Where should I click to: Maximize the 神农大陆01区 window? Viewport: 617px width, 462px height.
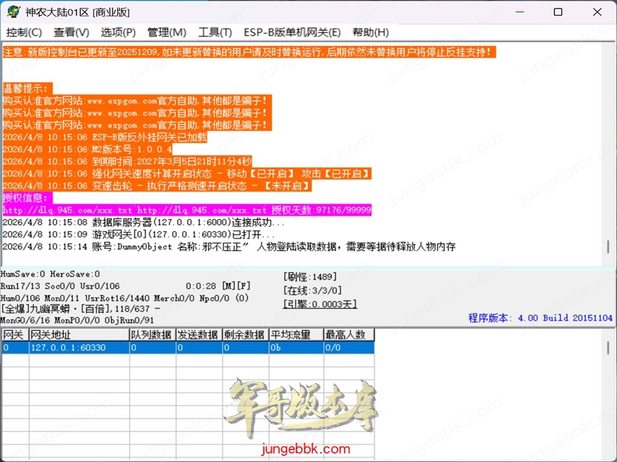(x=558, y=12)
